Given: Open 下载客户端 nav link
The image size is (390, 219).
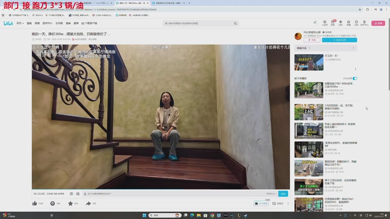Looking at the screenshot, I should pos(89,23).
